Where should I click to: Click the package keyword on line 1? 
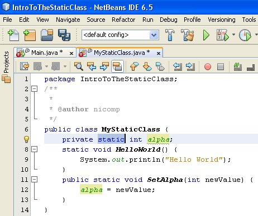coord(60,79)
